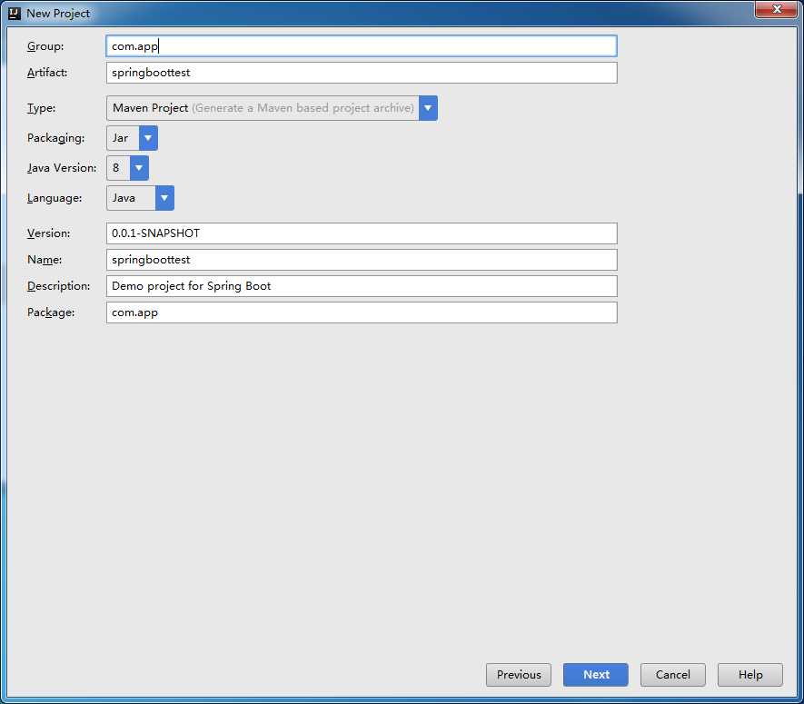
Task: Click the Language label
Action: pos(55,198)
